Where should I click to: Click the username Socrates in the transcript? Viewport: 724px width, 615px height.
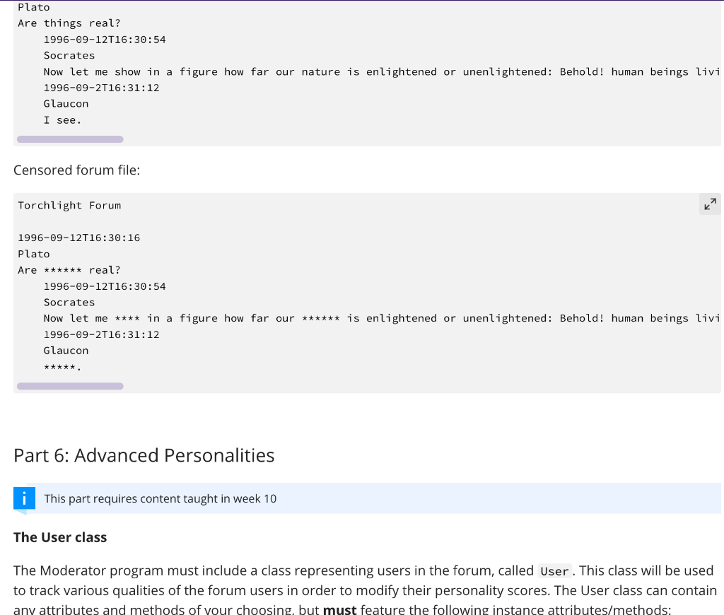[69, 55]
